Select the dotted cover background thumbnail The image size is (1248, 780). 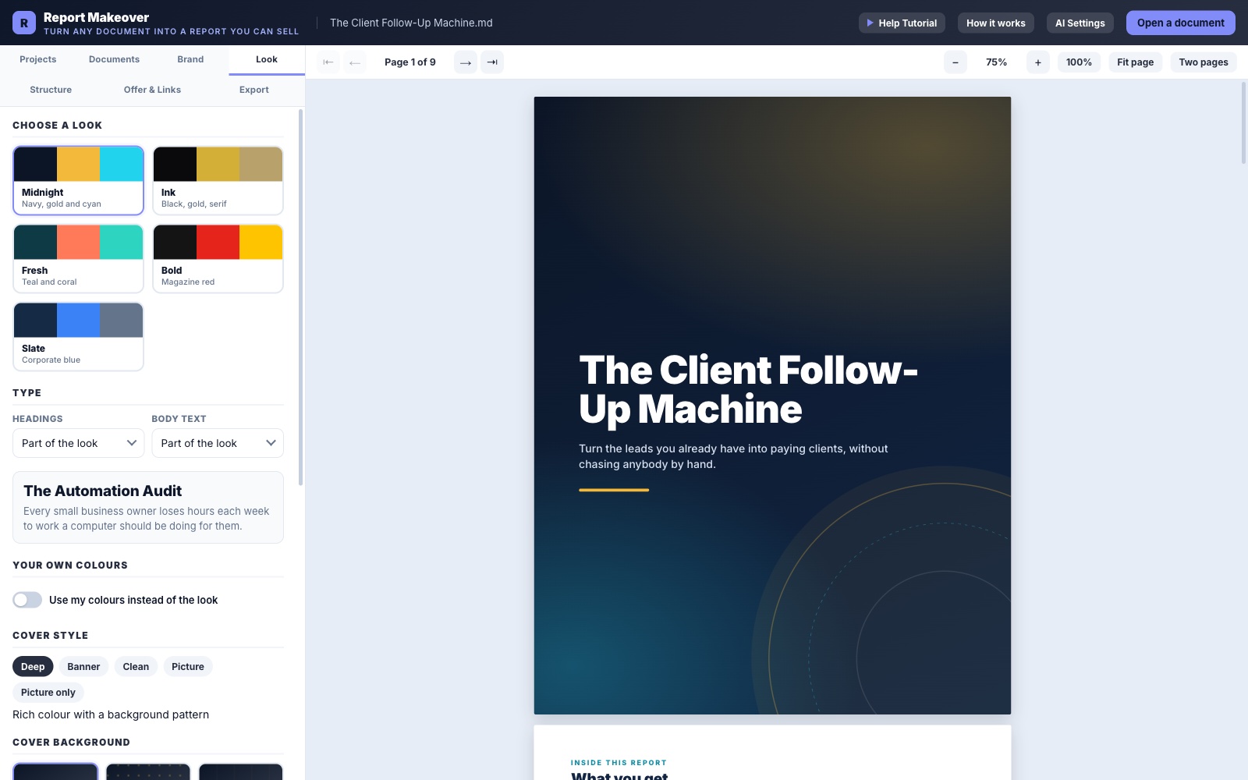[148, 771]
